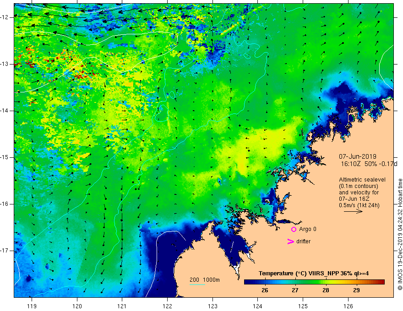Click the 29 label under colorbar

tap(356, 290)
